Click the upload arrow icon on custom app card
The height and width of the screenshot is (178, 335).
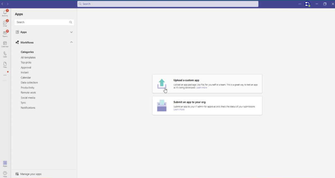pyautogui.click(x=162, y=84)
